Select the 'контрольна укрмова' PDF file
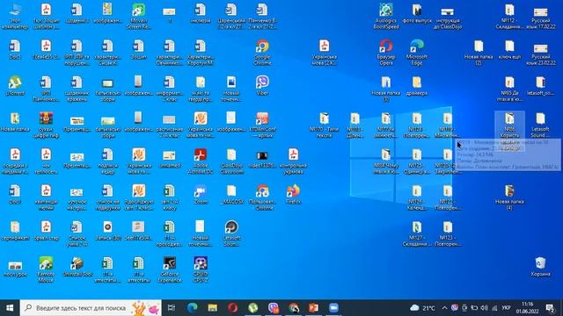The height and width of the screenshot is (316, 563). coord(293,162)
